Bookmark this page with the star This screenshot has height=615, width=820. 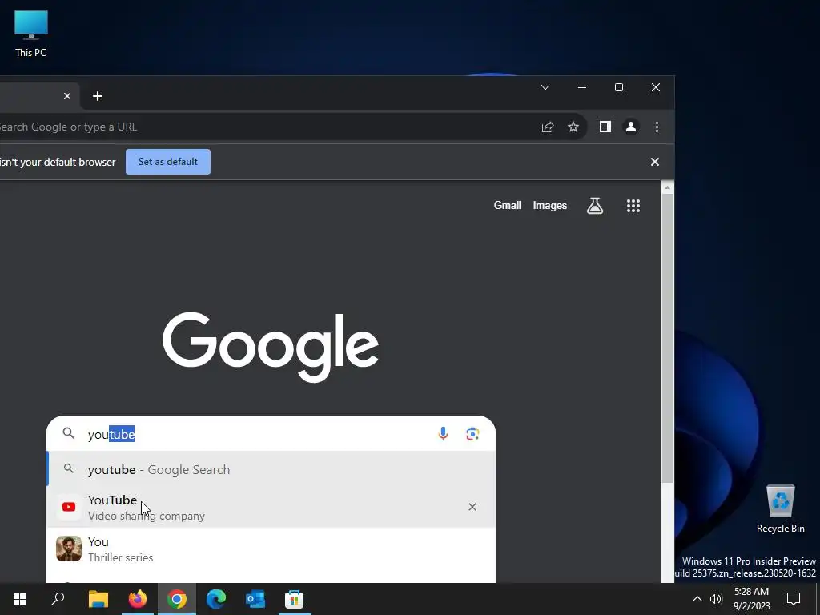(x=573, y=127)
